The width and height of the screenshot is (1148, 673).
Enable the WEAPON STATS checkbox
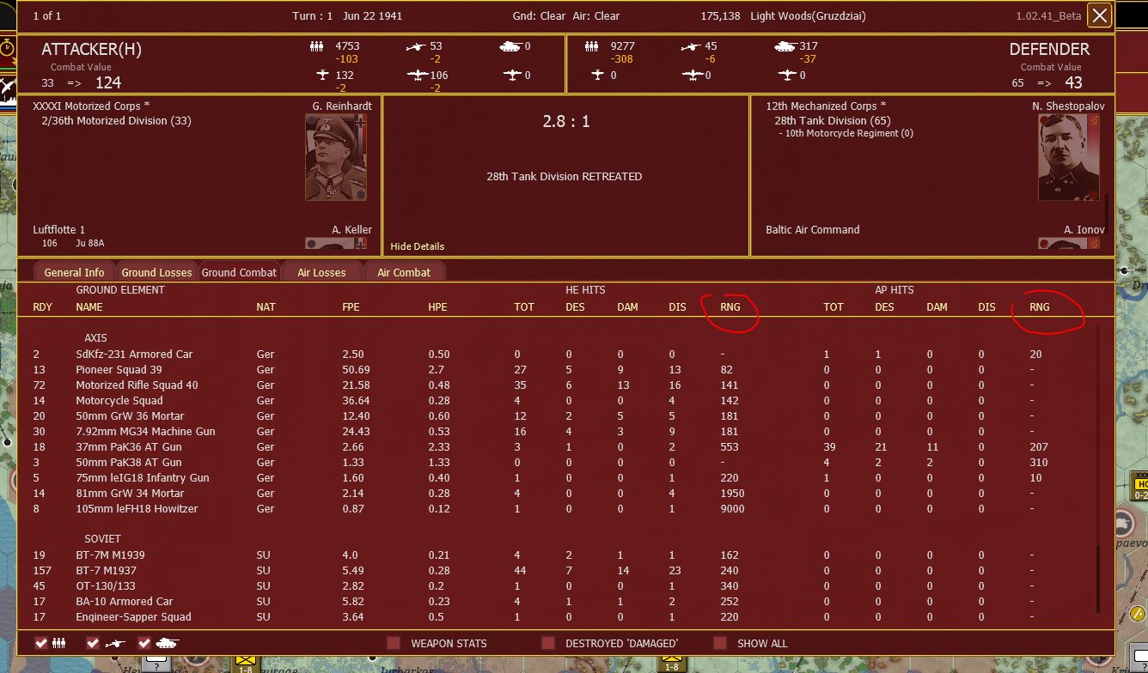click(x=394, y=643)
